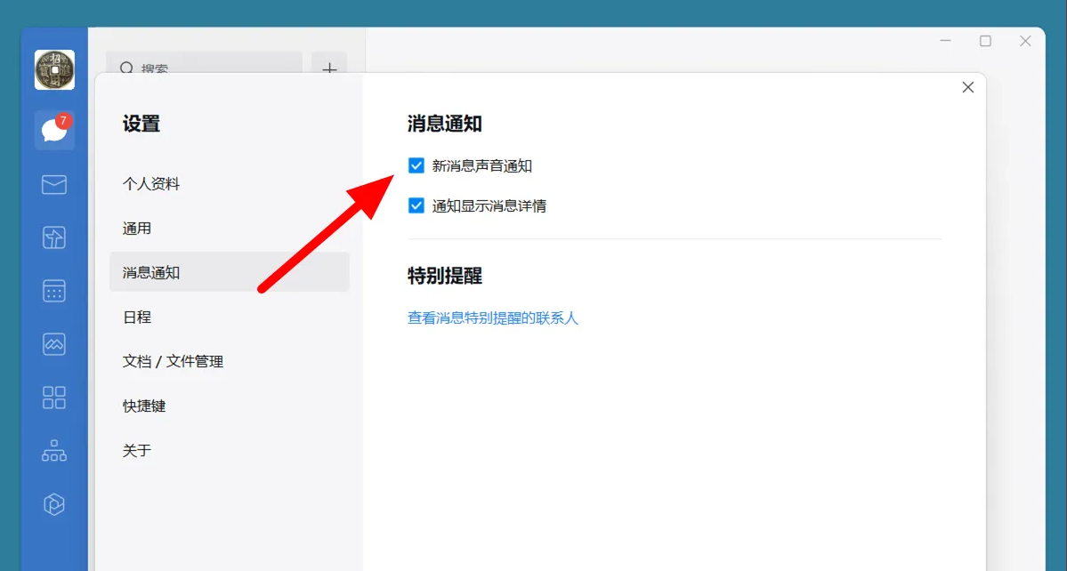Click the plus button next to search

point(329,68)
